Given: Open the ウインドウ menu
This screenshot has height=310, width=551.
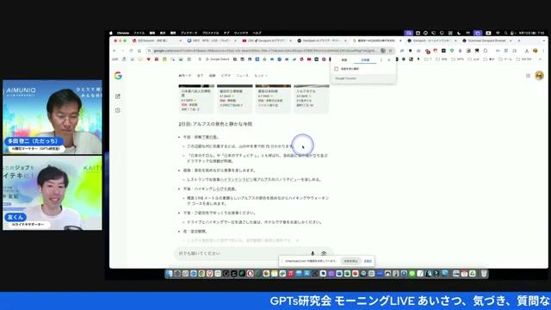Looking at the screenshot, I should (x=241, y=33).
